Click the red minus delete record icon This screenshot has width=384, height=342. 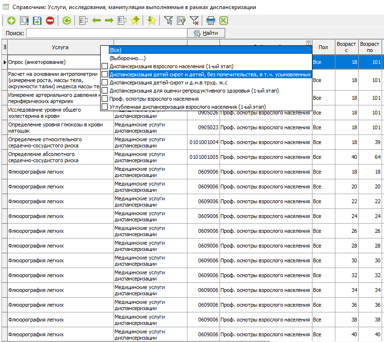pyautogui.click(x=50, y=21)
